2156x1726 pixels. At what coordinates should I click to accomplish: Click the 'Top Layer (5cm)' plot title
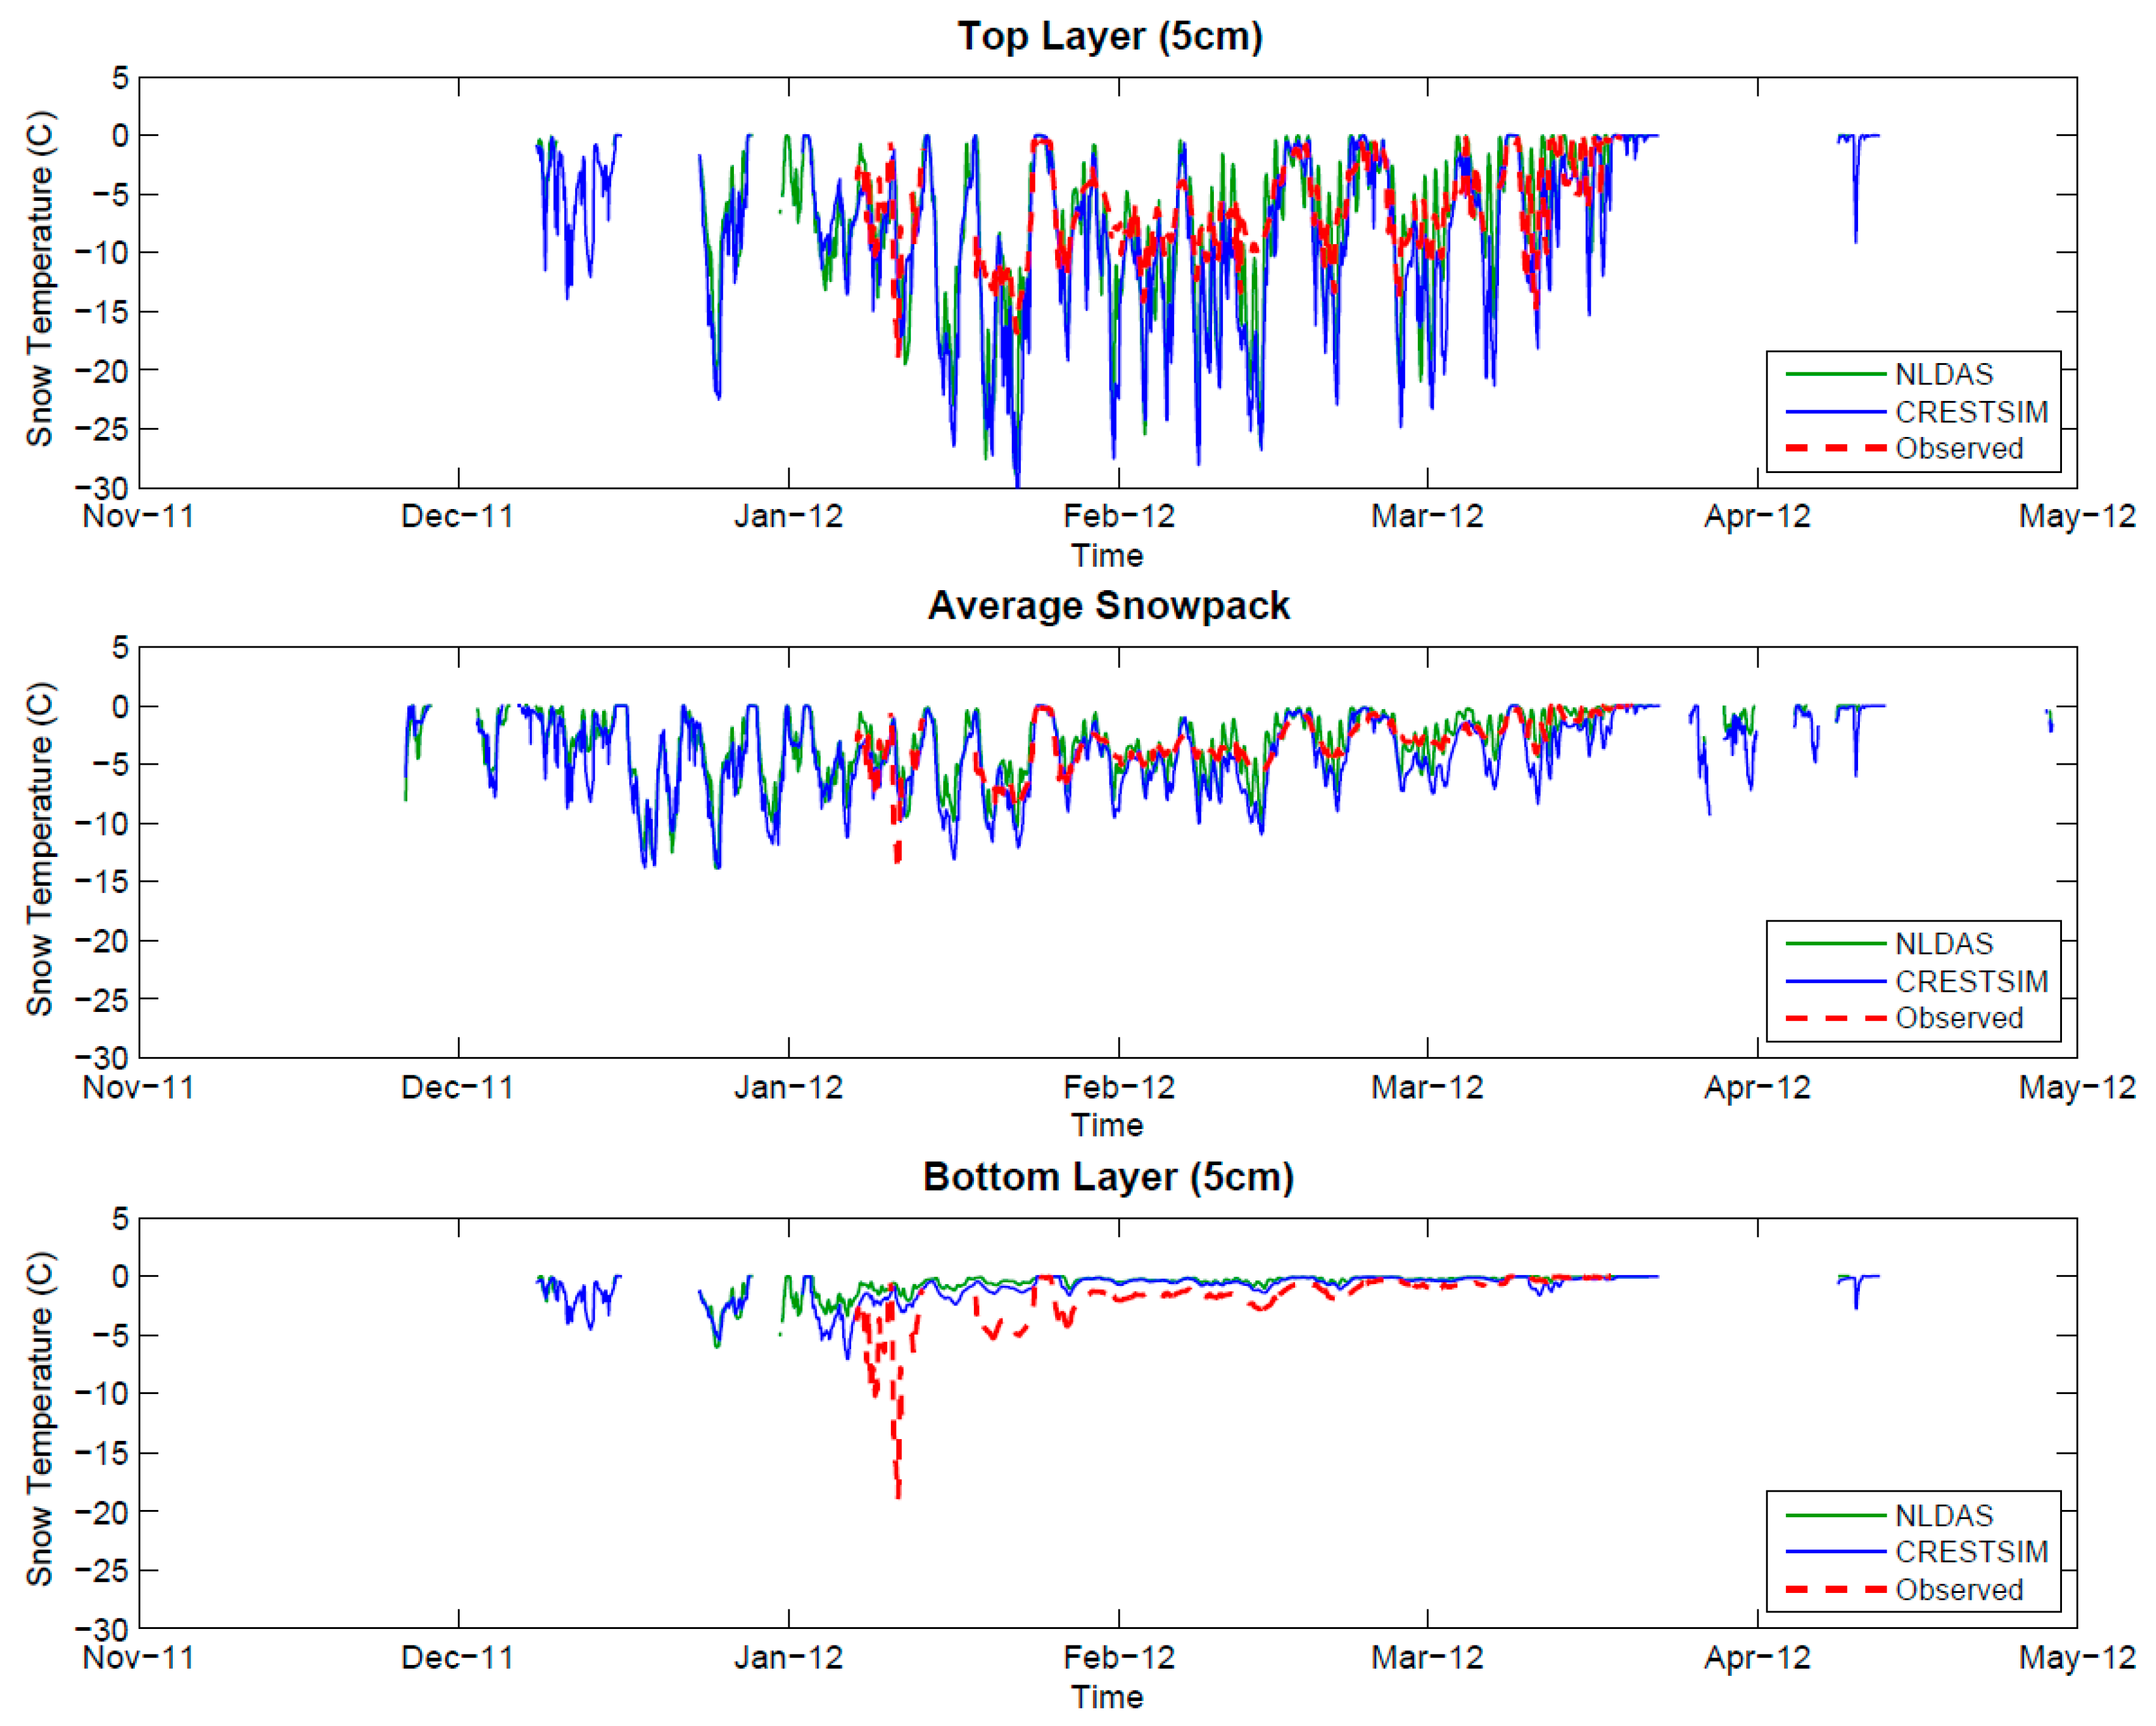click(x=1110, y=37)
